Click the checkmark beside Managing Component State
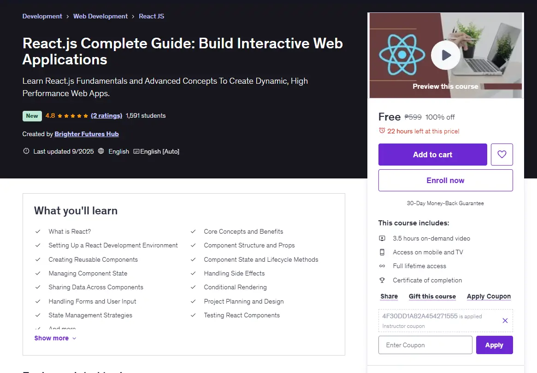Image resolution: width=537 pixels, height=373 pixels. coord(38,273)
